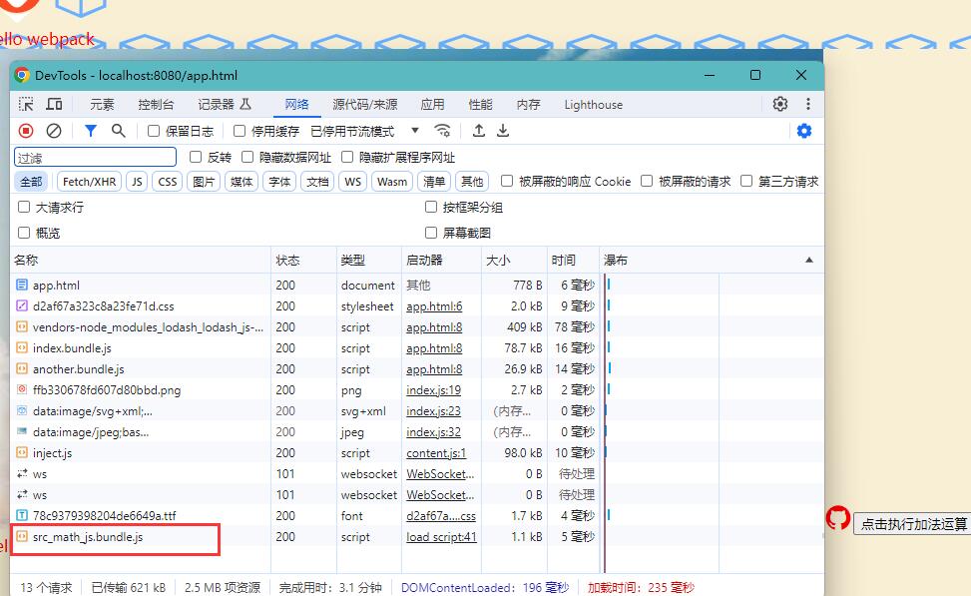Select the WS filter button
The height and width of the screenshot is (596, 971).
(353, 182)
